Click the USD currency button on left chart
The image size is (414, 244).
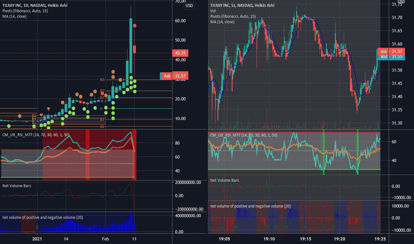point(189,5)
